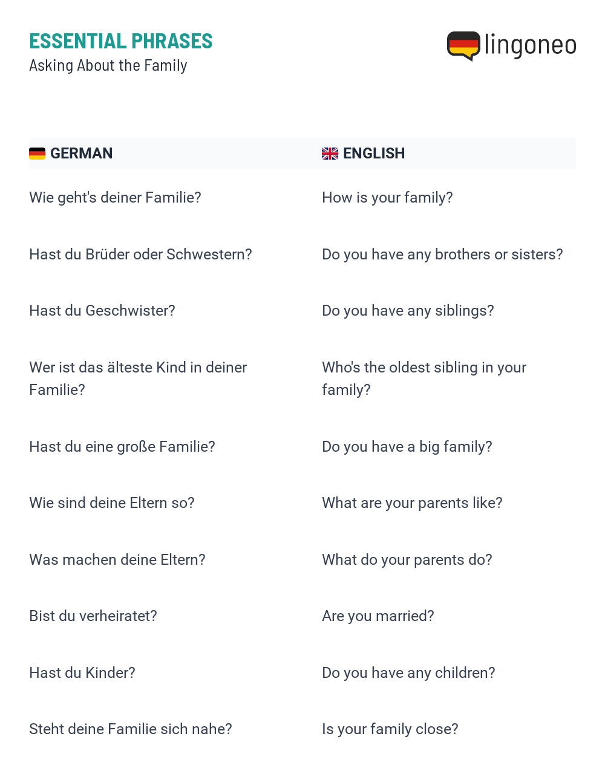This screenshot has height=774, width=605.
Task: Click the lingoneo brand name text
Action: (x=531, y=45)
